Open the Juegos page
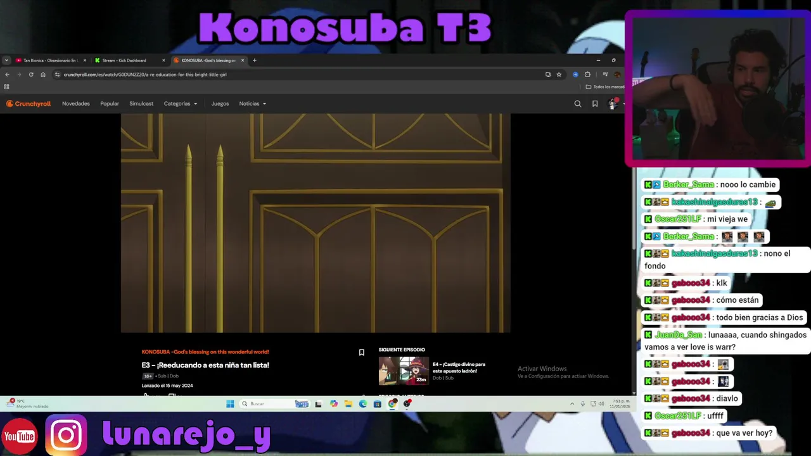 tap(220, 104)
